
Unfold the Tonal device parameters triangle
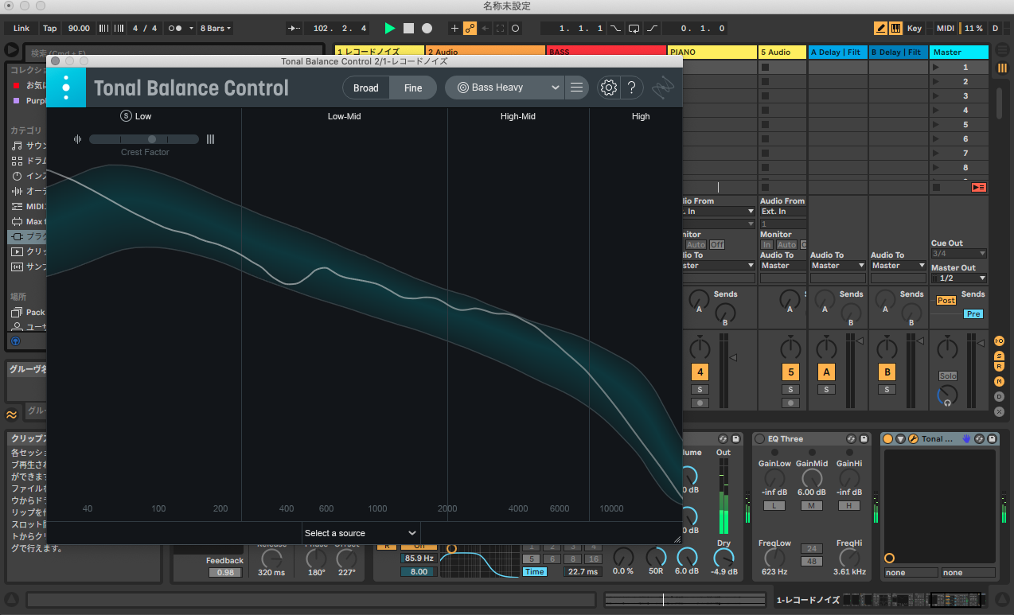point(901,439)
